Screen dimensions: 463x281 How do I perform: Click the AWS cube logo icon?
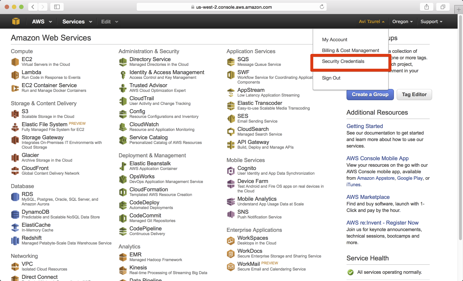click(16, 21)
